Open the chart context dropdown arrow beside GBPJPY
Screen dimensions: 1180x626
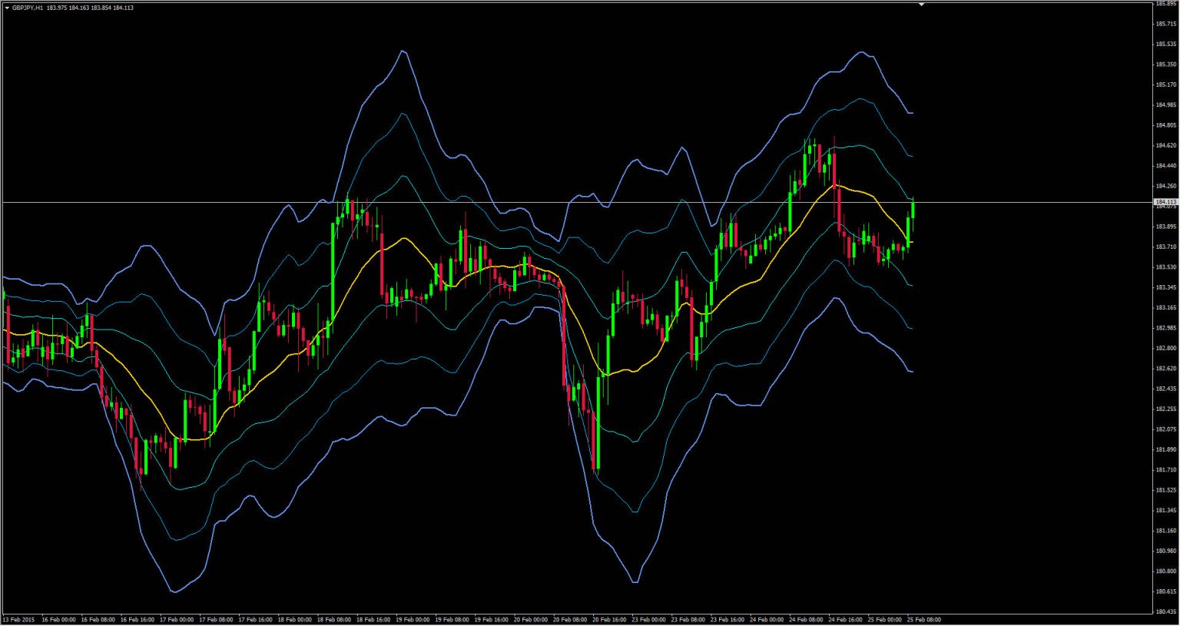8,6
